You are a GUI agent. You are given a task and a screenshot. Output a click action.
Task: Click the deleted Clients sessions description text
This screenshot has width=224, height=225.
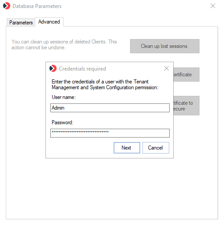[64, 44]
